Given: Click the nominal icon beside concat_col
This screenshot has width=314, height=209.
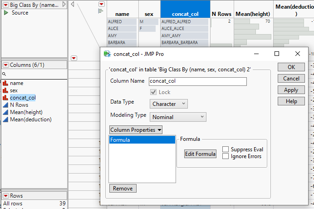Looking at the screenshot, I should tap(5, 98).
